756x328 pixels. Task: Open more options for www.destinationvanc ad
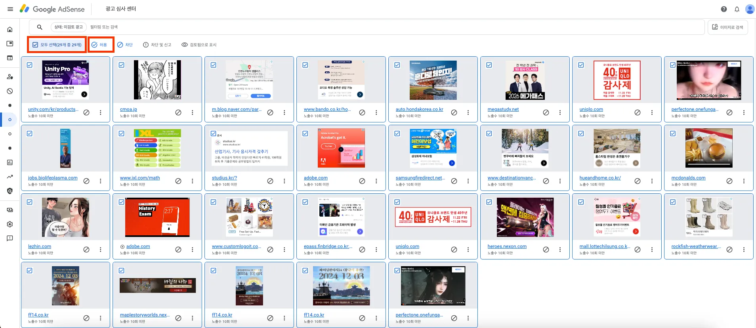(x=560, y=181)
